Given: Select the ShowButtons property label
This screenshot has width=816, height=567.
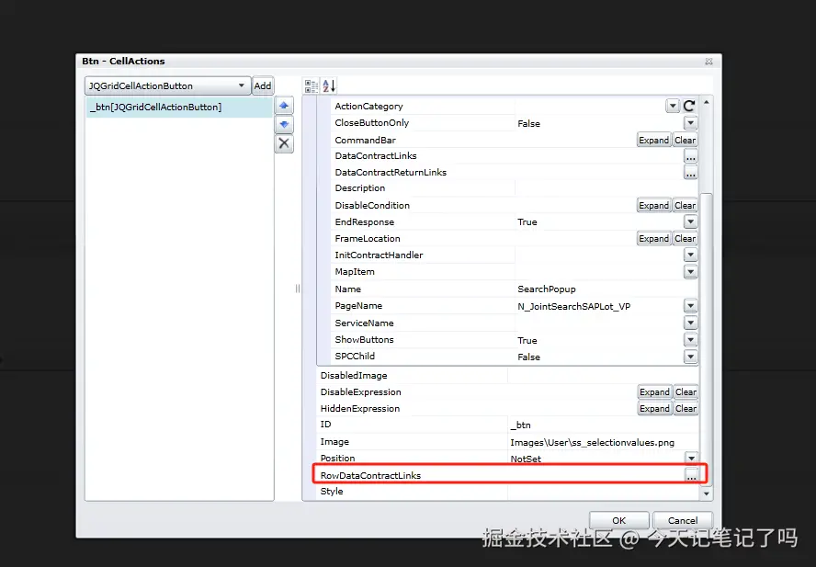Looking at the screenshot, I should tap(364, 339).
